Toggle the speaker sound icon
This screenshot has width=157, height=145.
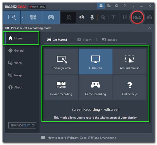82,17
